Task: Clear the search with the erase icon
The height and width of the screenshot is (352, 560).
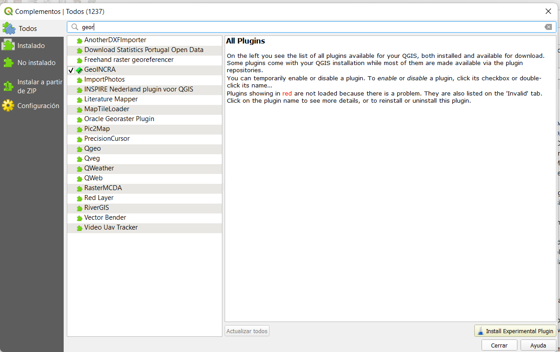Action: click(548, 26)
